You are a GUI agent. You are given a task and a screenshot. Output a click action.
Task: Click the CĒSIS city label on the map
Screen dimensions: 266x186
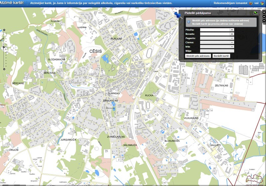[96, 51]
